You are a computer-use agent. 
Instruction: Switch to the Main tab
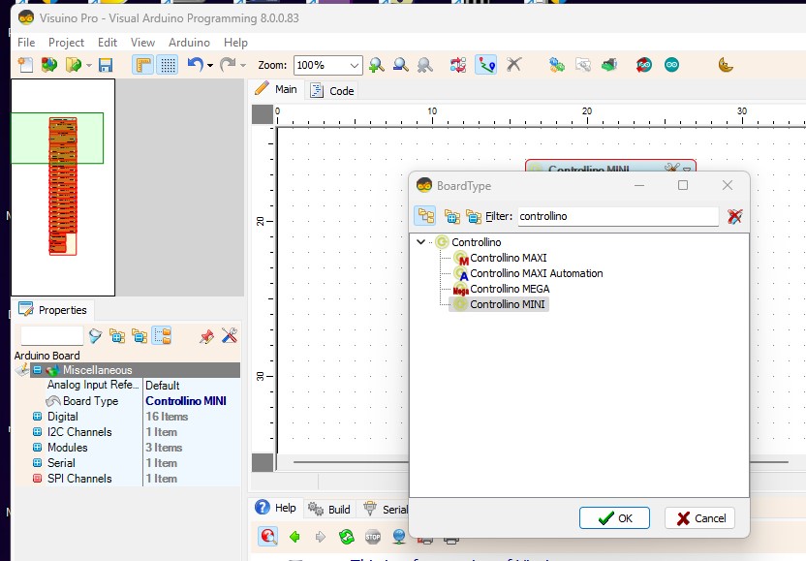click(276, 89)
